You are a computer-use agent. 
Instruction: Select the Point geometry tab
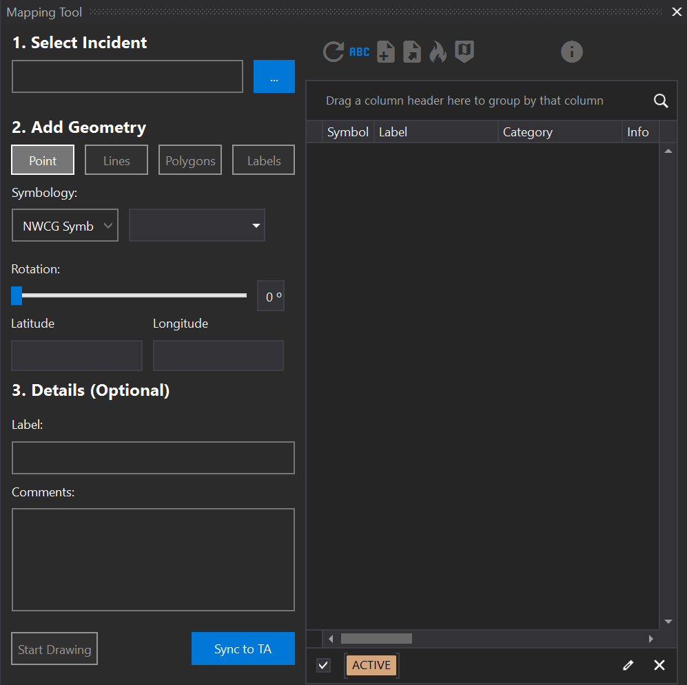click(x=43, y=160)
